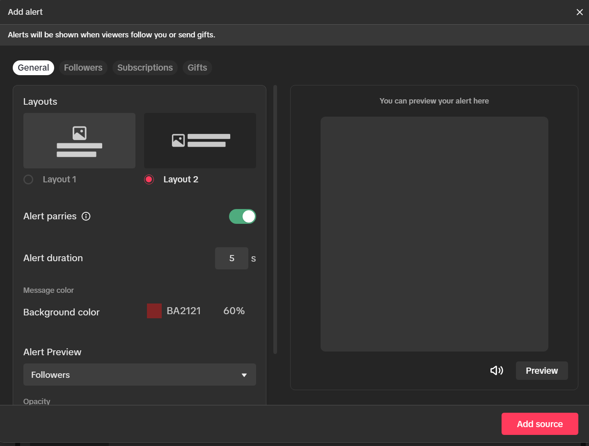Viewport: 589px width, 446px height.
Task: Click the info icon beside Alert parries
Action: click(86, 216)
